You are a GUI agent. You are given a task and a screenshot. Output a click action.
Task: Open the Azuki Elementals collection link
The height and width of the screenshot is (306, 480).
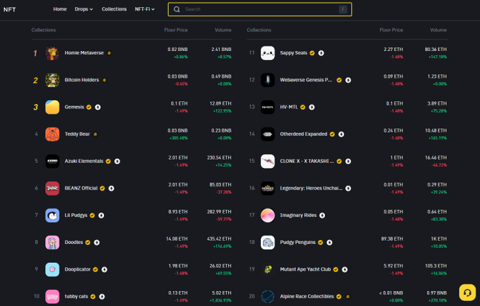pyautogui.click(x=84, y=161)
